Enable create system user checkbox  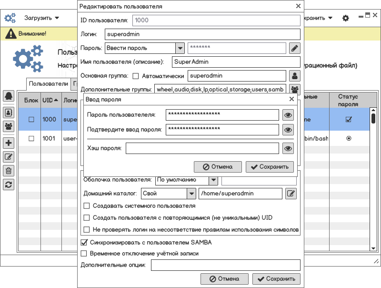point(87,206)
